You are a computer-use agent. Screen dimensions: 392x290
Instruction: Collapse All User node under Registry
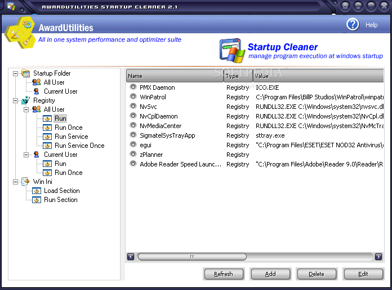[x=26, y=109]
